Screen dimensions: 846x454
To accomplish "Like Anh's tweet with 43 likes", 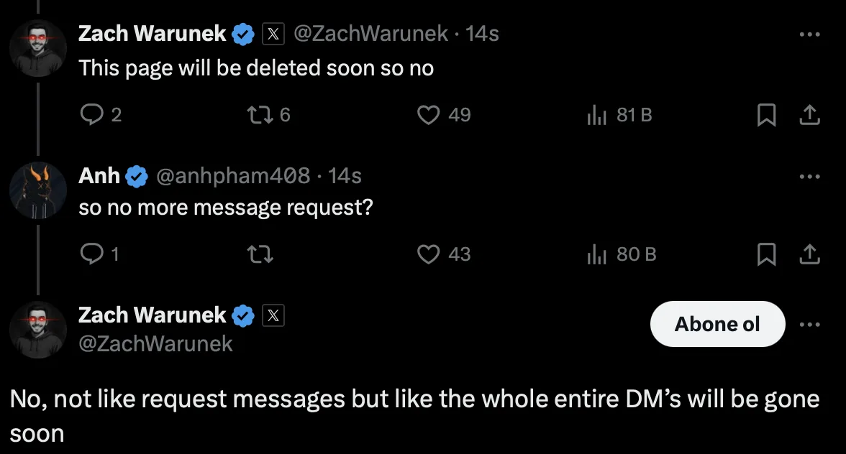I will (429, 254).
